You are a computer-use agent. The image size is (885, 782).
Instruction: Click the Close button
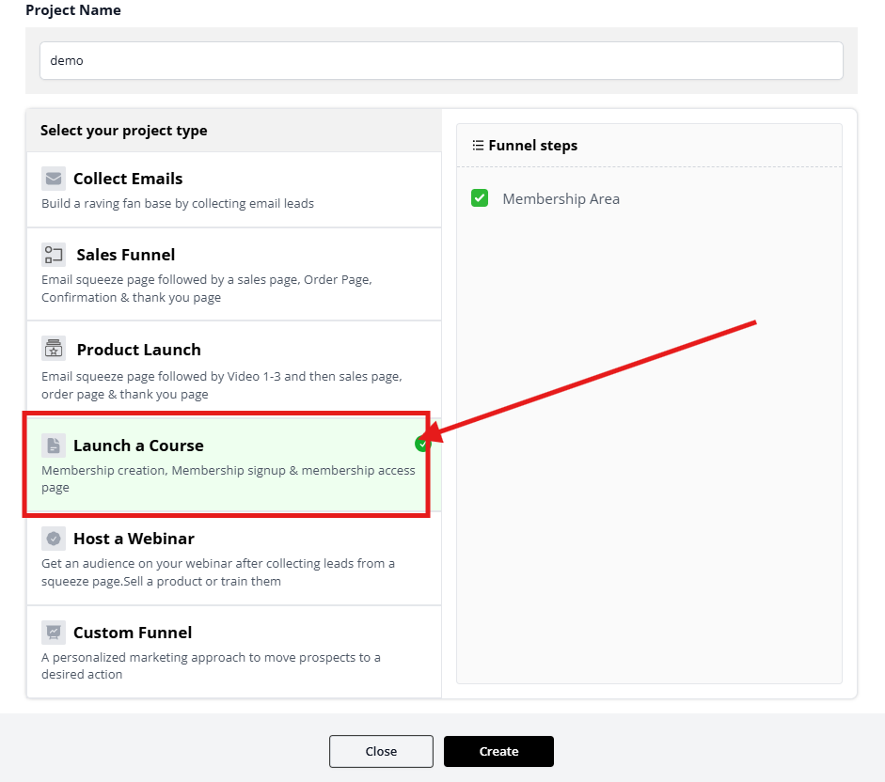(x=381, y=752)
